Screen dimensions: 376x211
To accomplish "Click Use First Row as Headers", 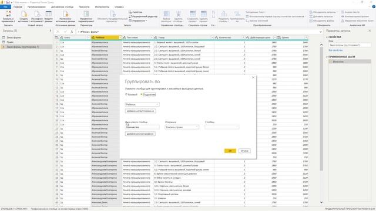I will (x=276, y=16).
